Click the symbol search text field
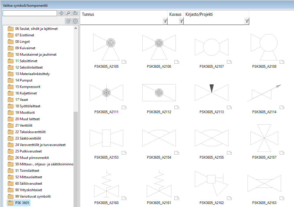This screenshot has height=207, width=294. pyautogui.click(x=30, y=13)
